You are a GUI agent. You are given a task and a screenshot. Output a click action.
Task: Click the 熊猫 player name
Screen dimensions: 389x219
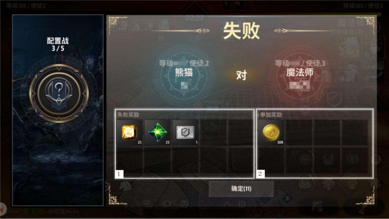click(184, 72)
